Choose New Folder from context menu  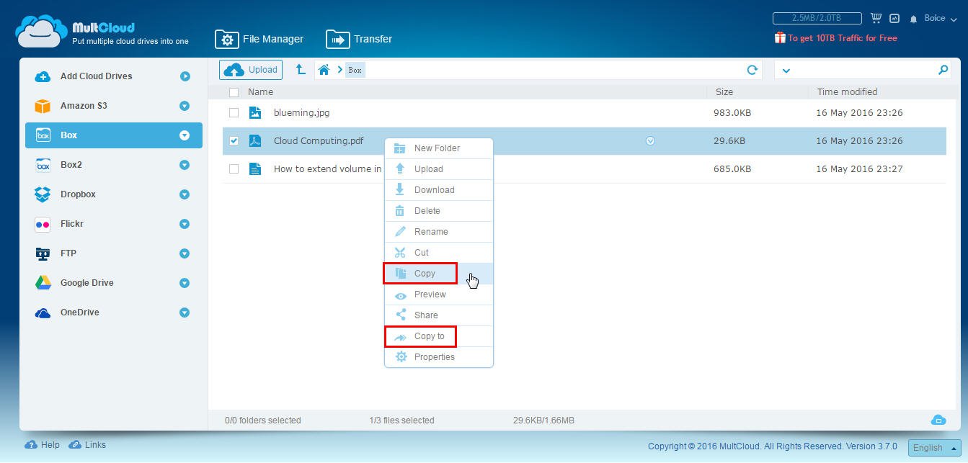[439, 148]
